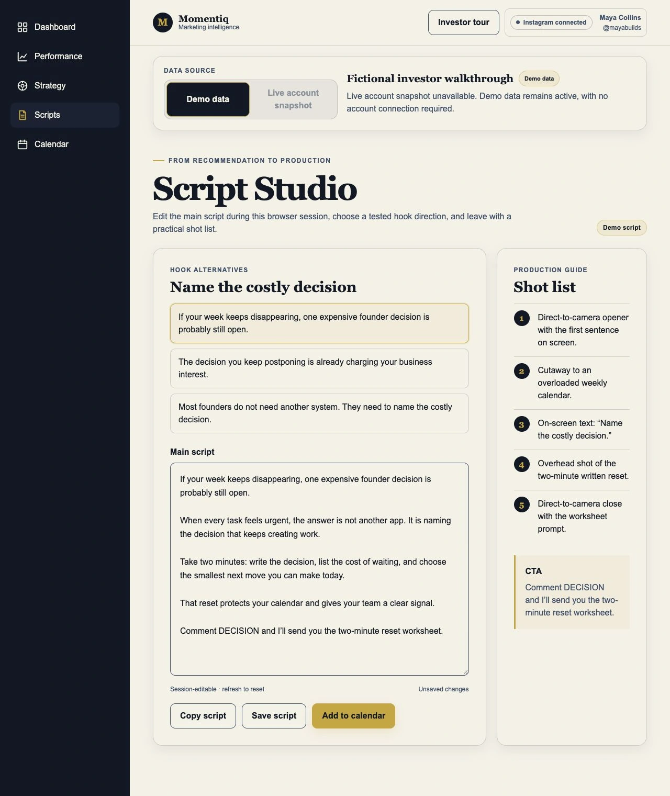Screen dimensions: 670x796
Task: Click shot list step 4 badge
Action: coord(521,464)
